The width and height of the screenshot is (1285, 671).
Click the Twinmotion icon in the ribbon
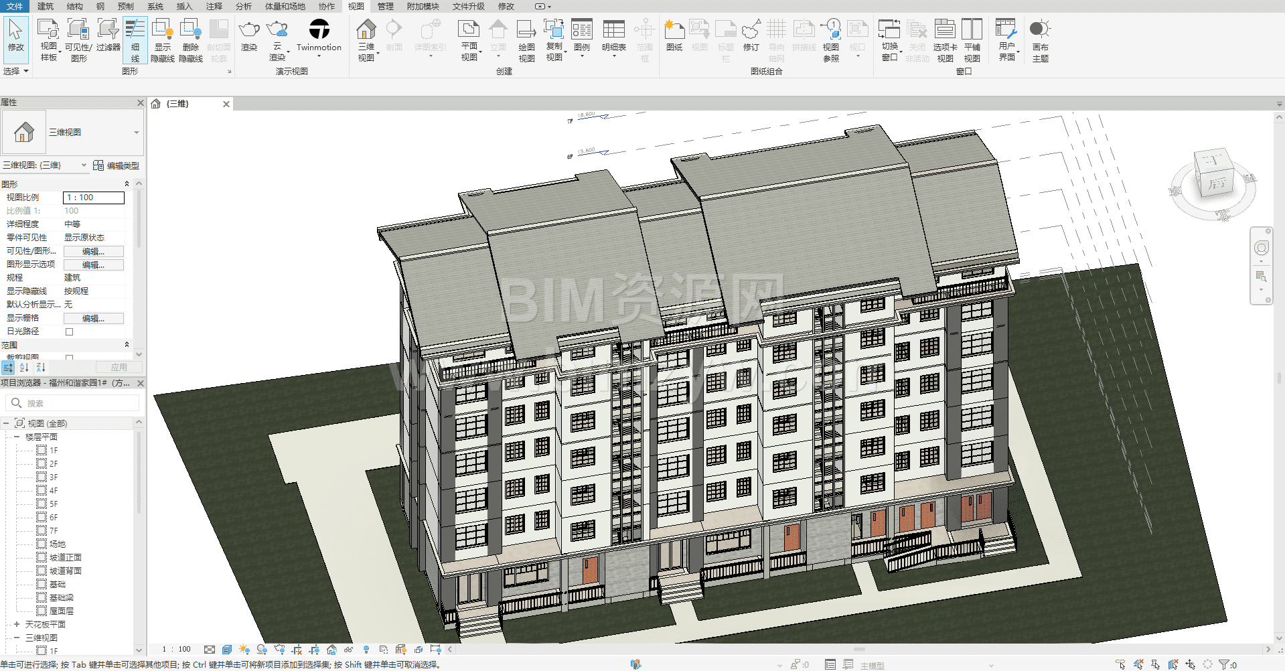319,30
